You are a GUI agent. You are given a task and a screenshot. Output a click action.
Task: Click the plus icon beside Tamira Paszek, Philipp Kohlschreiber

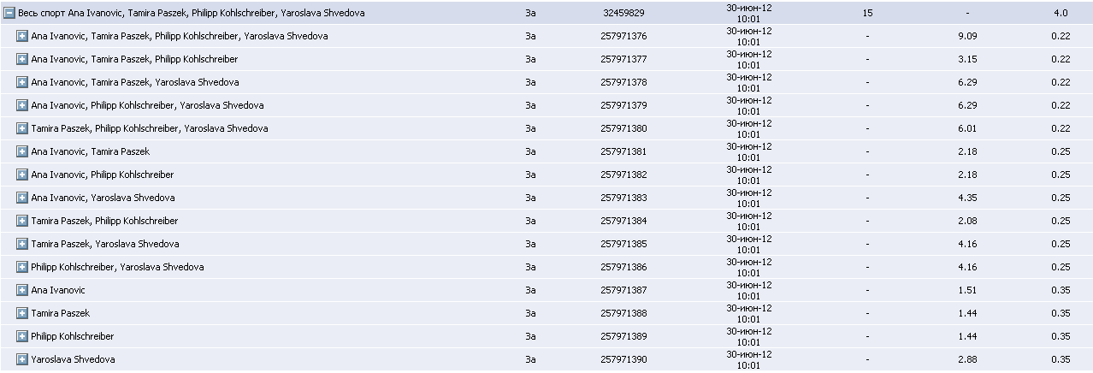[22, 222]
